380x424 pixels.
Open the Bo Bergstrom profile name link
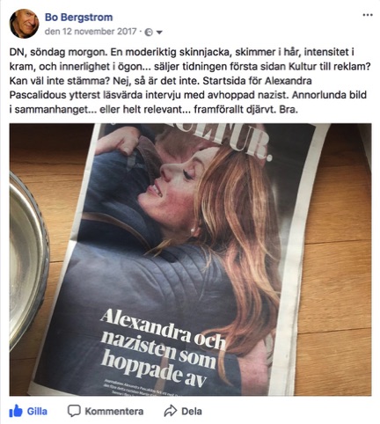coord(78,18)
